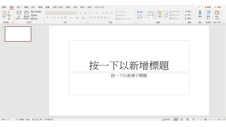Click the Copy icon
226x127 pixels.
tap(9, 15)
